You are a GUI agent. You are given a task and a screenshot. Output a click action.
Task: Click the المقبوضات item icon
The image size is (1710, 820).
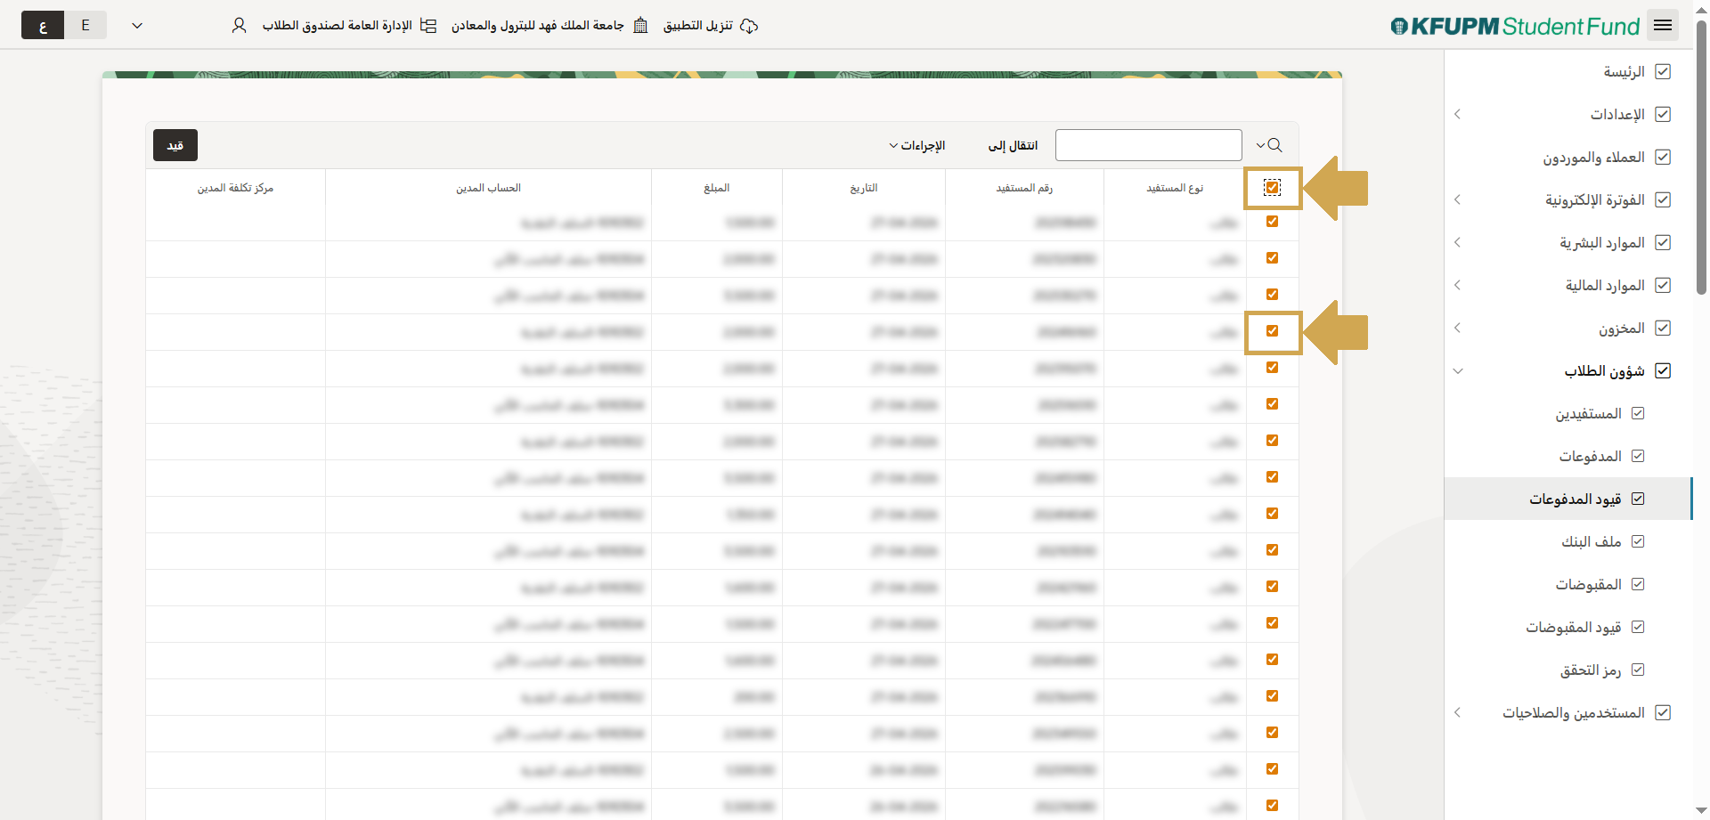pos(1638,584)
